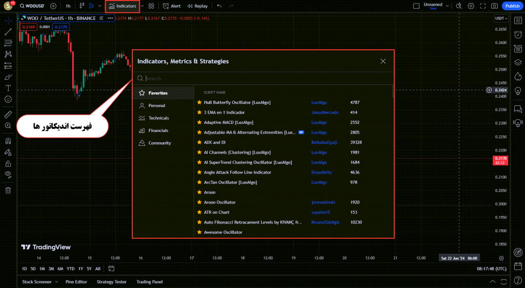Select the ruler measure tool
This screenshot has height=288, width=525.
click(x=8, y=115)
